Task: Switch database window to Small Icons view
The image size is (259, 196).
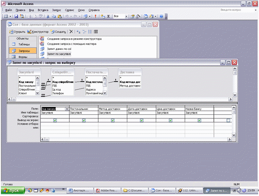Action: pos(84,31)
